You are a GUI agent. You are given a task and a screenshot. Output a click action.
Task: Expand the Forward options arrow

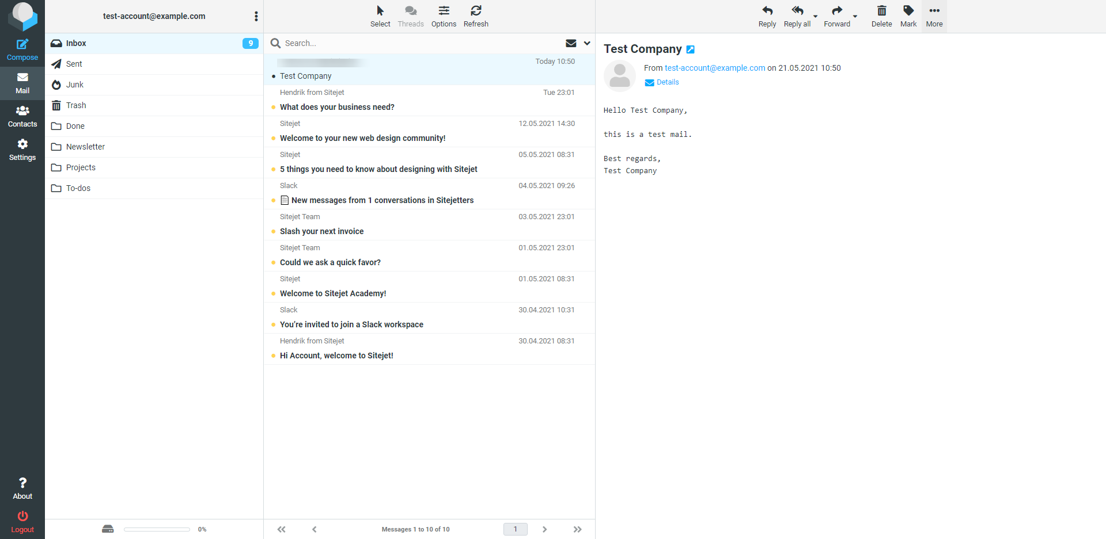(855, 17)
